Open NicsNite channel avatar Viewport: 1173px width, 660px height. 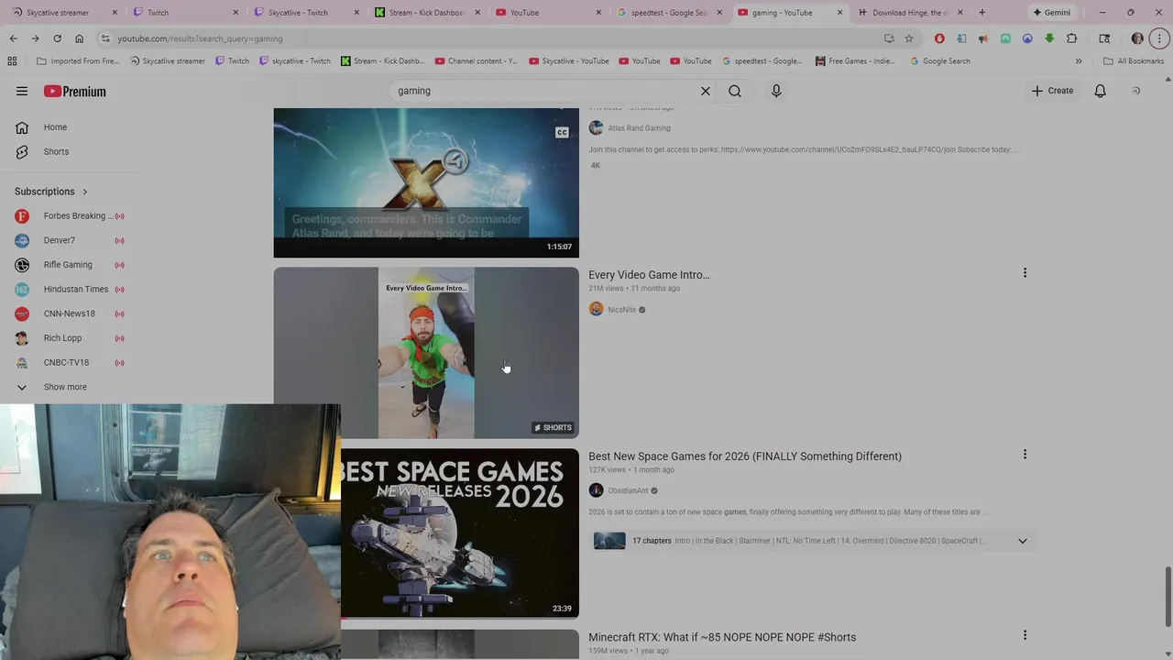pyautogui.click(x=596, y=309)
